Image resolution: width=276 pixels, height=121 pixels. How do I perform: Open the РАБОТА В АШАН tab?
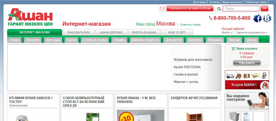pos(144,32)
